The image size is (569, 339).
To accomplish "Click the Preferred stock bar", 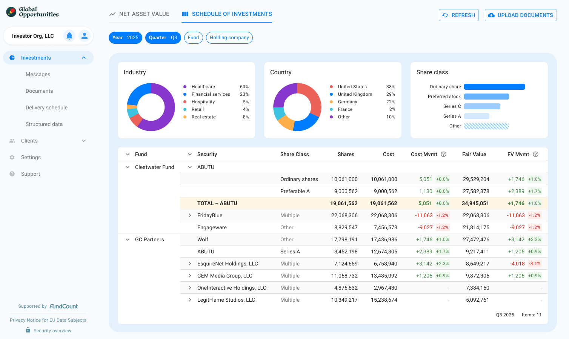I will click(486, 97).
